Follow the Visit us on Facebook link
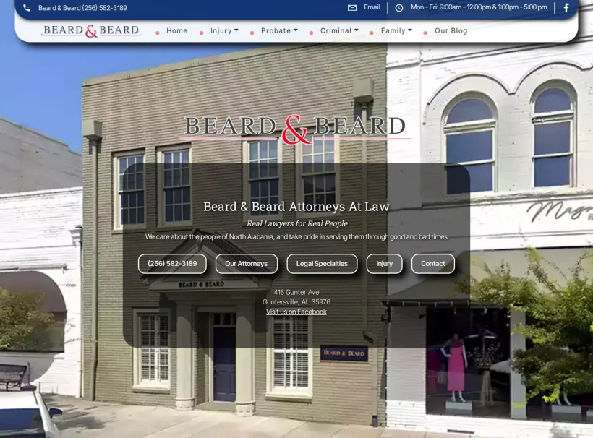The height and width of the screenshot is (438, 593). click(x=296, y=312)
